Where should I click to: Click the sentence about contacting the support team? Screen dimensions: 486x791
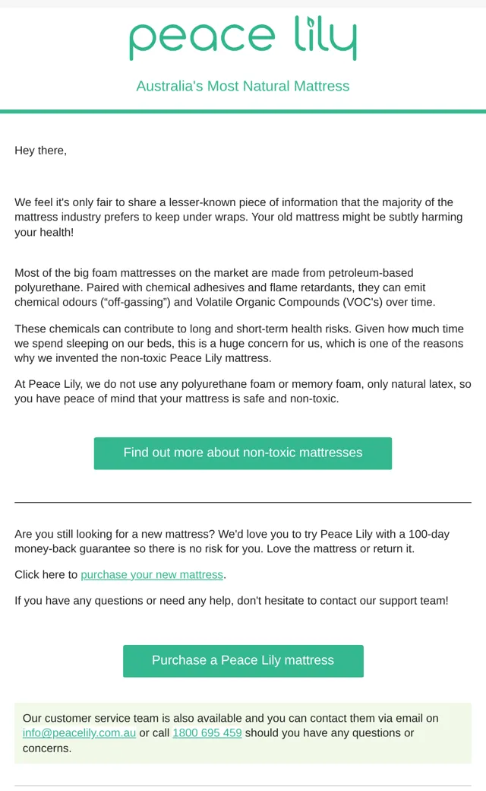[x=231, y=601]
